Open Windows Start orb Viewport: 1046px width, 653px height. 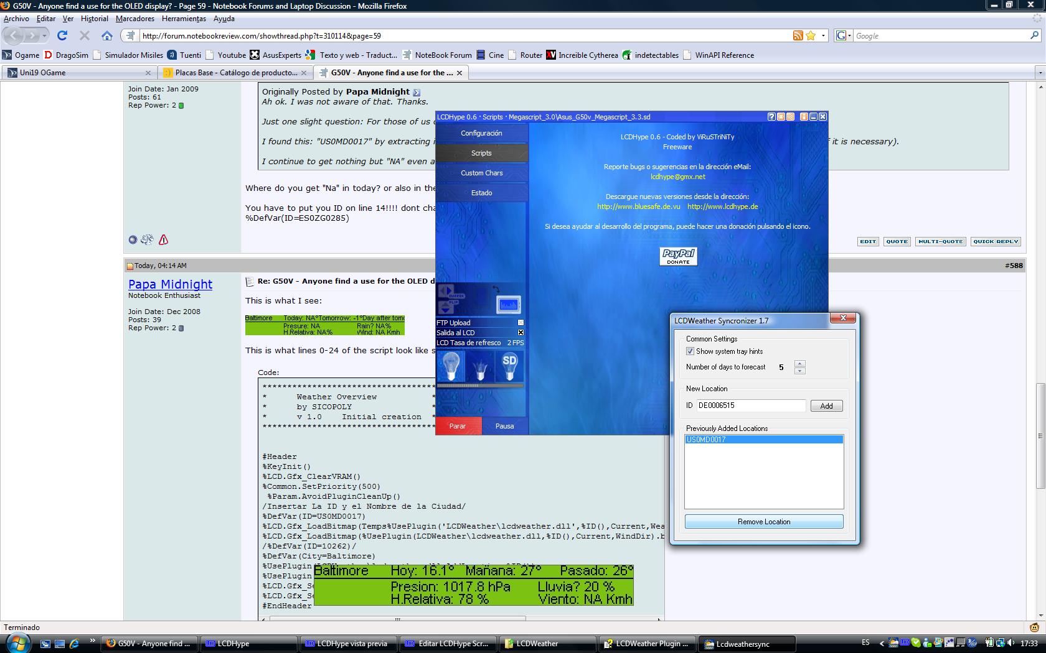point(17,642)
